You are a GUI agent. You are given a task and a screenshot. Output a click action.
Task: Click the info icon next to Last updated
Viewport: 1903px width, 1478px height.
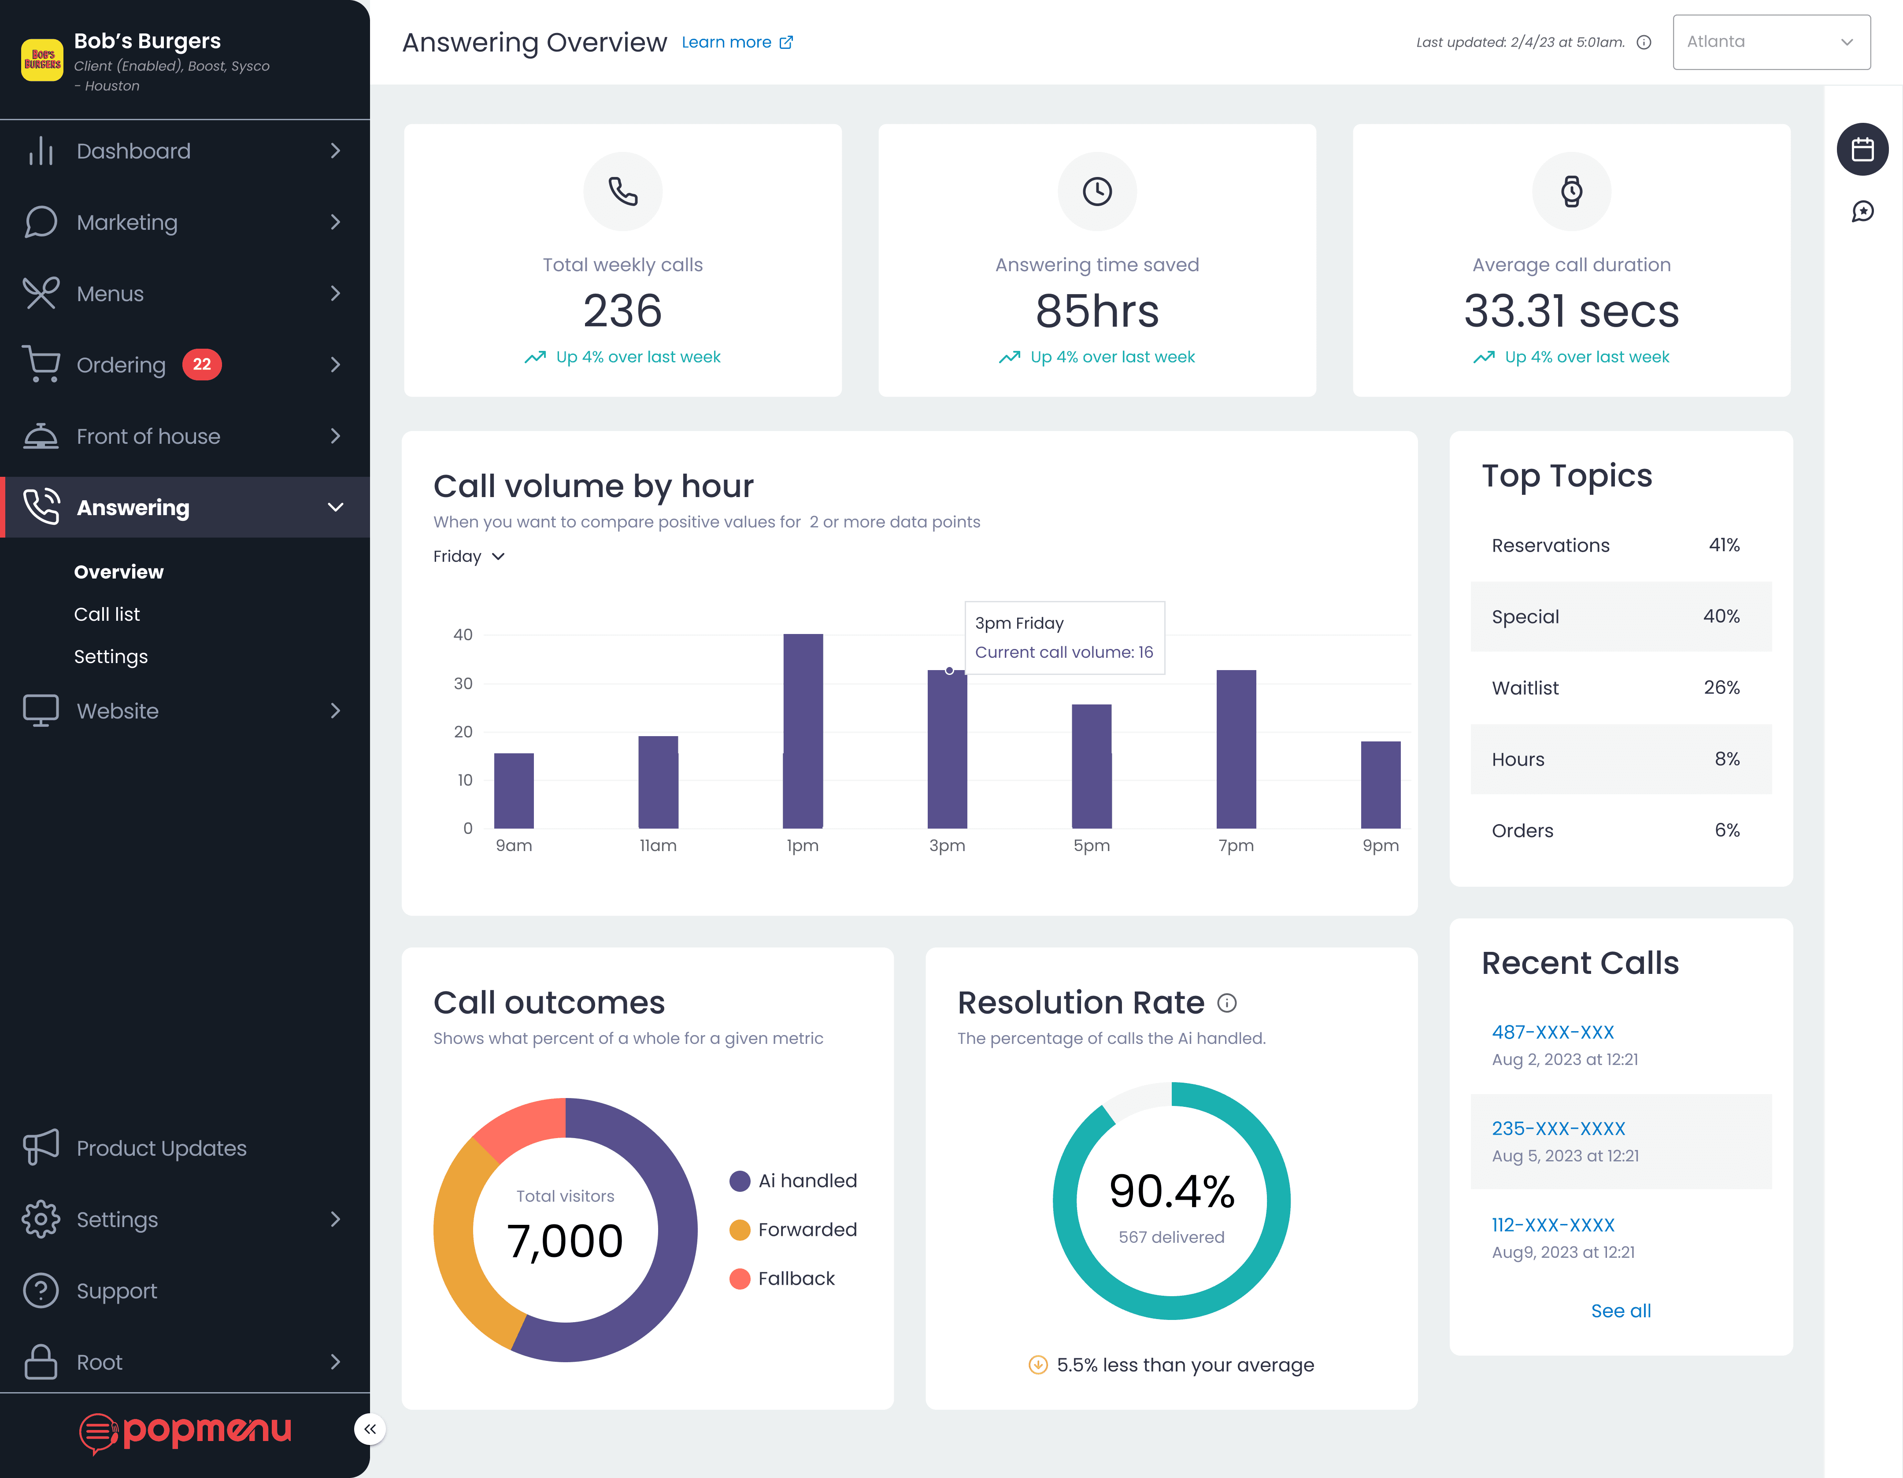(1644, 43)
